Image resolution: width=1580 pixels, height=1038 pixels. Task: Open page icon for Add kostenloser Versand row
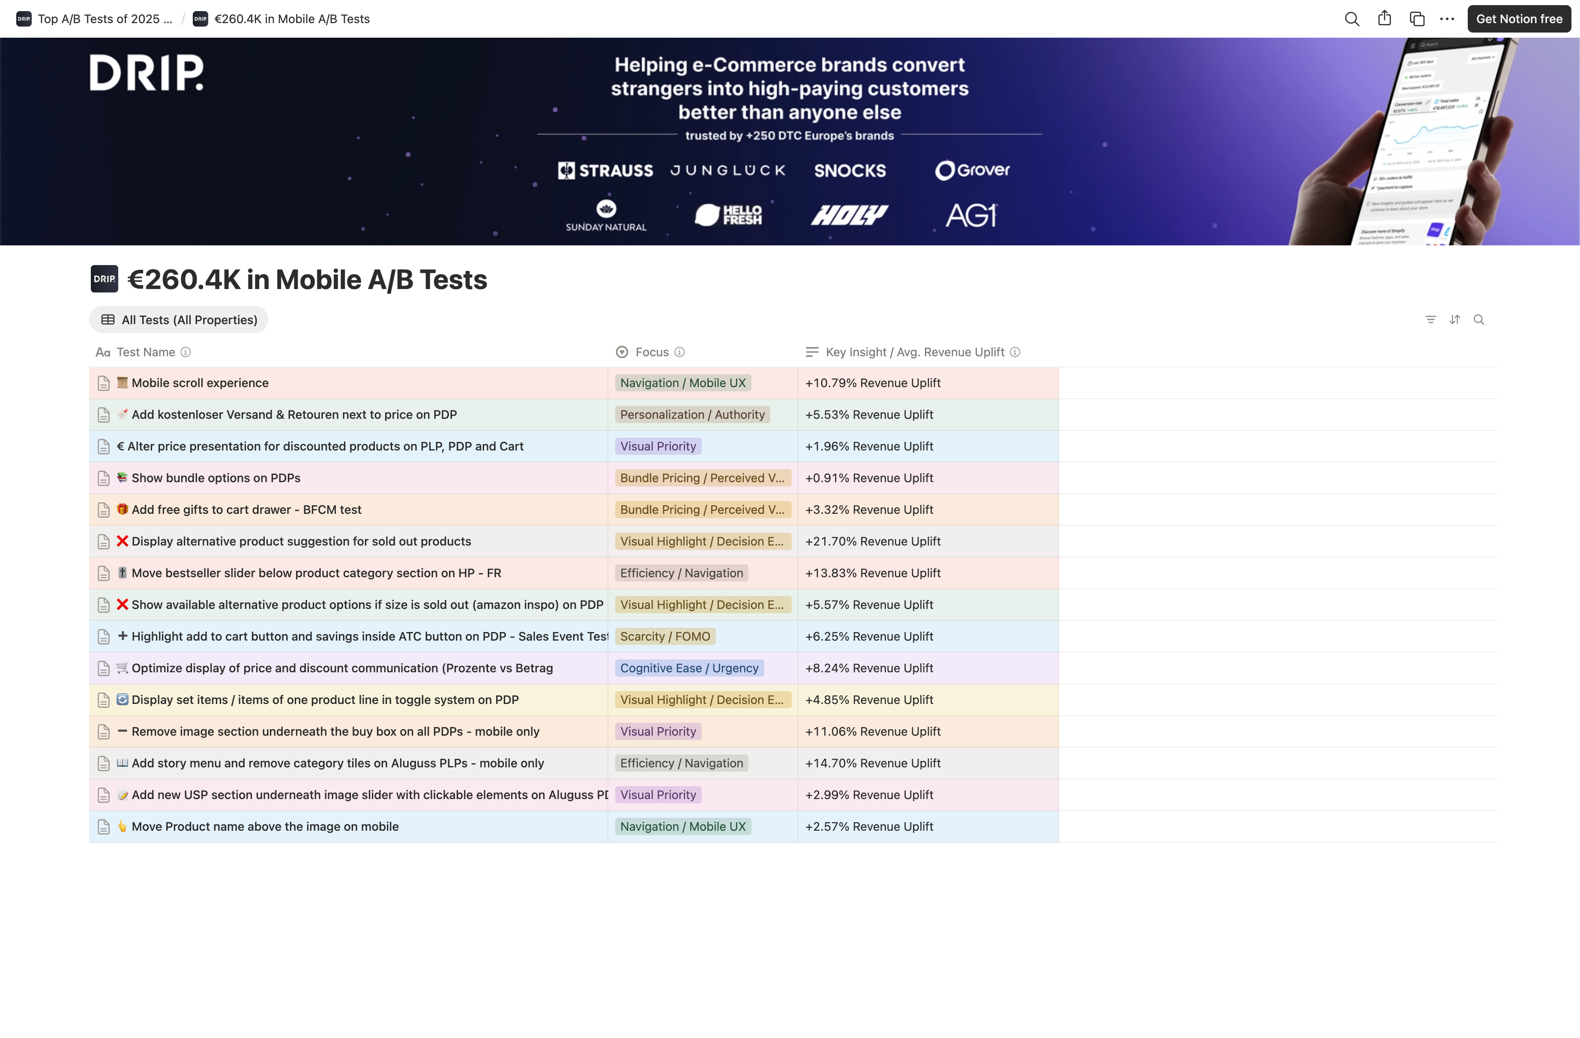(x=104, y=415)
